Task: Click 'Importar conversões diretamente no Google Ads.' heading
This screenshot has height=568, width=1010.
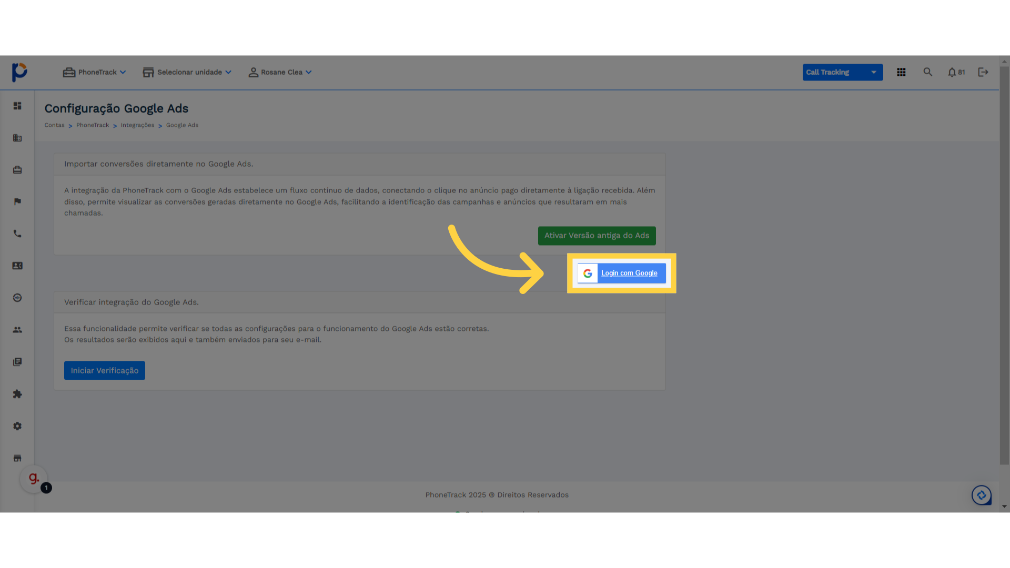Action: pos(159,164)
